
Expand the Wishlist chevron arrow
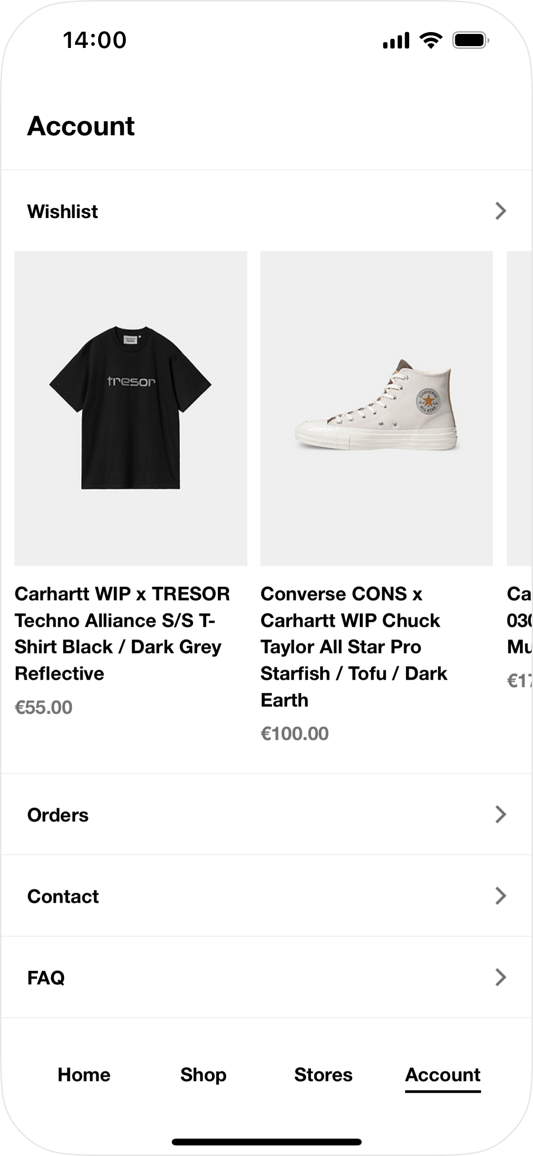tap(500, 211)
